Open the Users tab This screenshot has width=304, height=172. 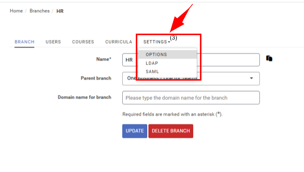point(53,42)
